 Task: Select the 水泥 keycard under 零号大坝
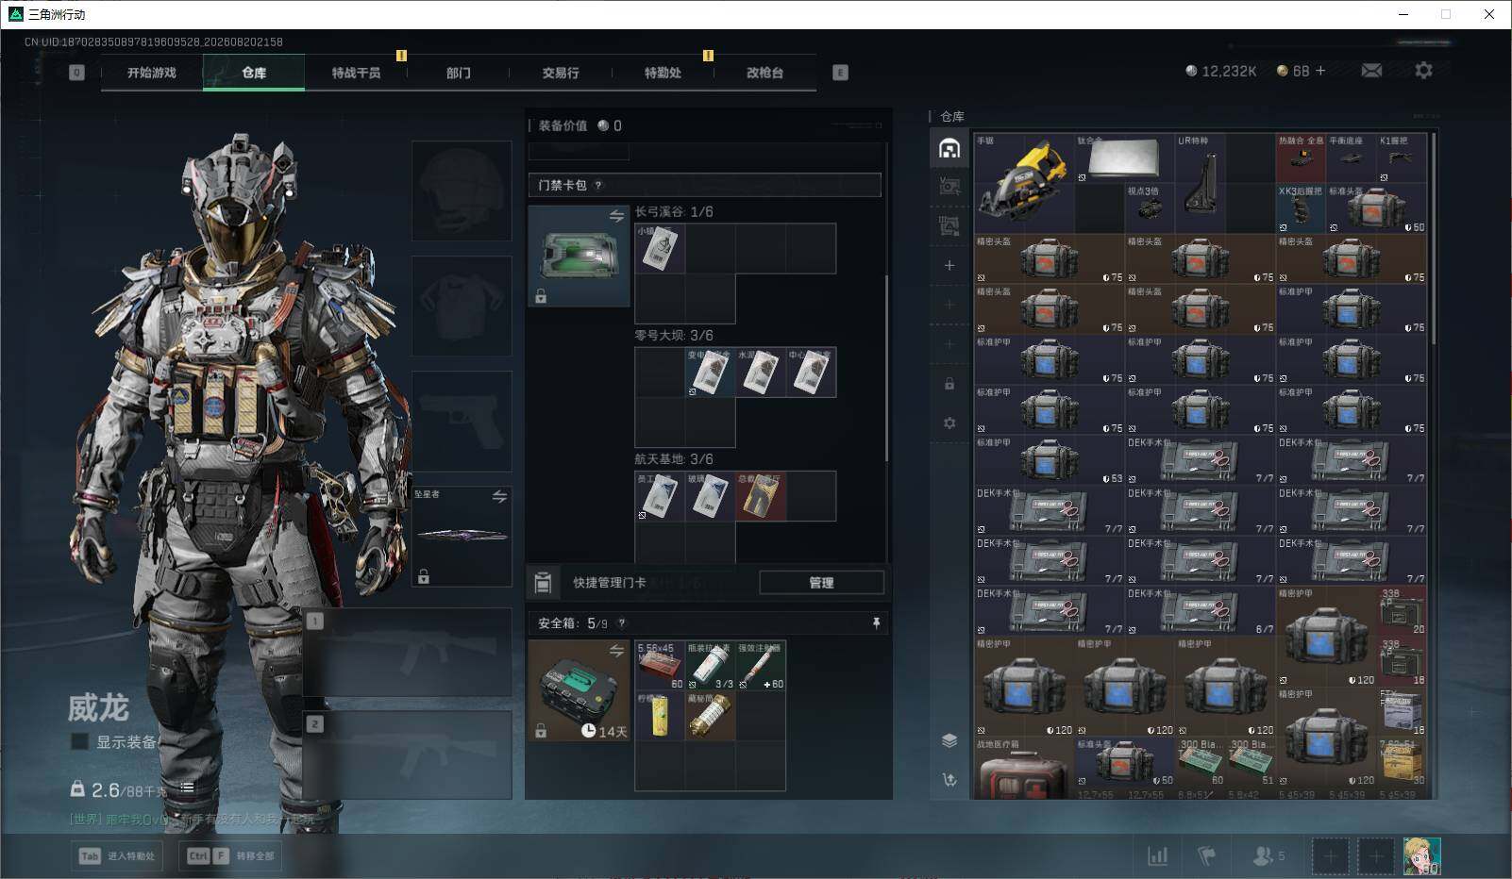coord(761,373)
